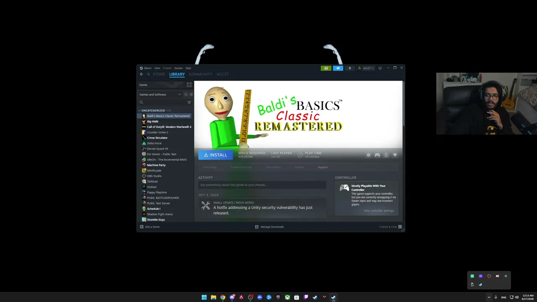Click the Discord icon in the tray popup
537x302 pixels.
(x=497, y=276)
